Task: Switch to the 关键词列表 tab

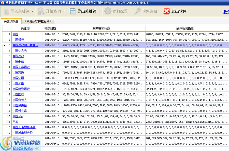Action: pos(11,22)
